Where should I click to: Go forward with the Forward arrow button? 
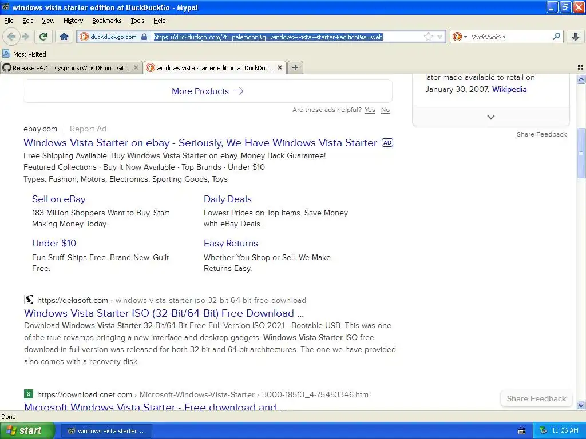pos(25,37)
